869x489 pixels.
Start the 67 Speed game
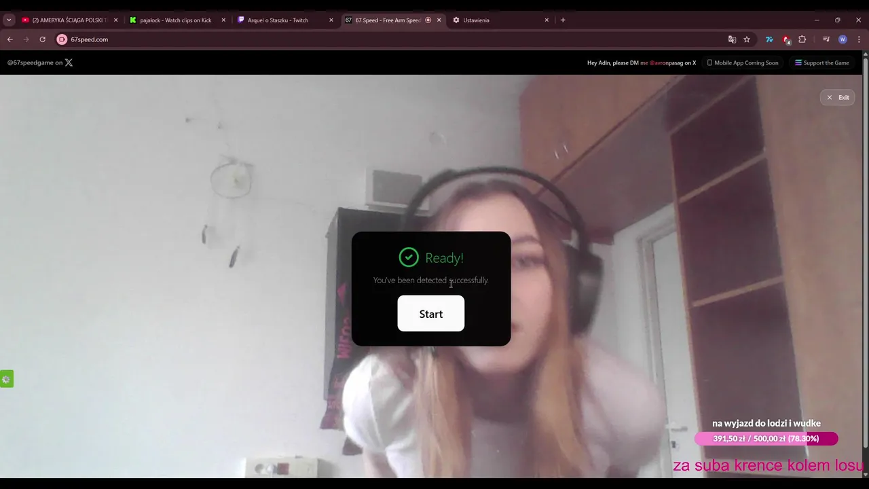pyautogui.click(x=430, y=314)
